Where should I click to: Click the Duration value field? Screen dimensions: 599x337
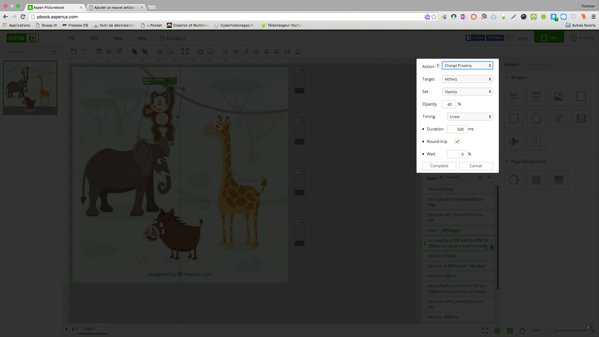pos(457,129)
